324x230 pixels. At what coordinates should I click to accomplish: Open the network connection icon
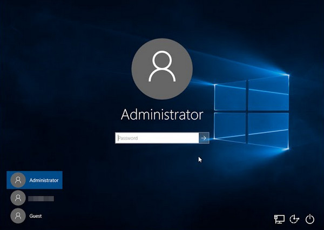tap(279, 219)
